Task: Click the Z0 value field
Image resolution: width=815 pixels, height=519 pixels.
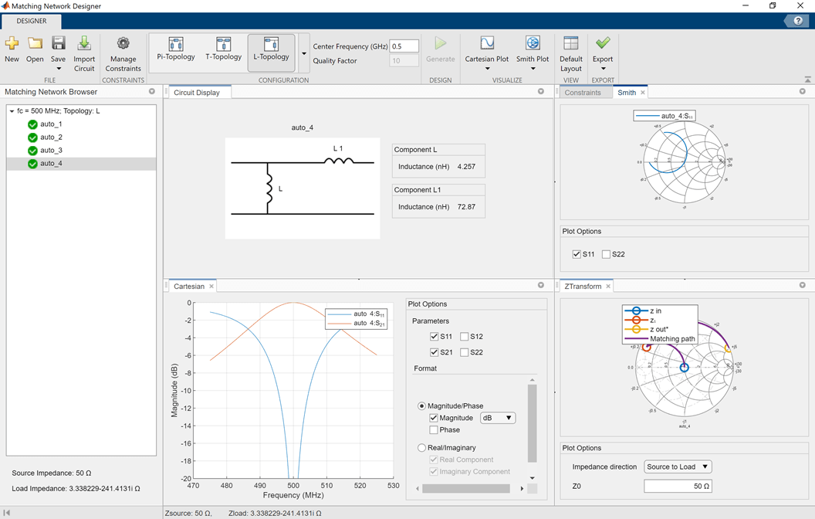Action: tap(678, 486)
